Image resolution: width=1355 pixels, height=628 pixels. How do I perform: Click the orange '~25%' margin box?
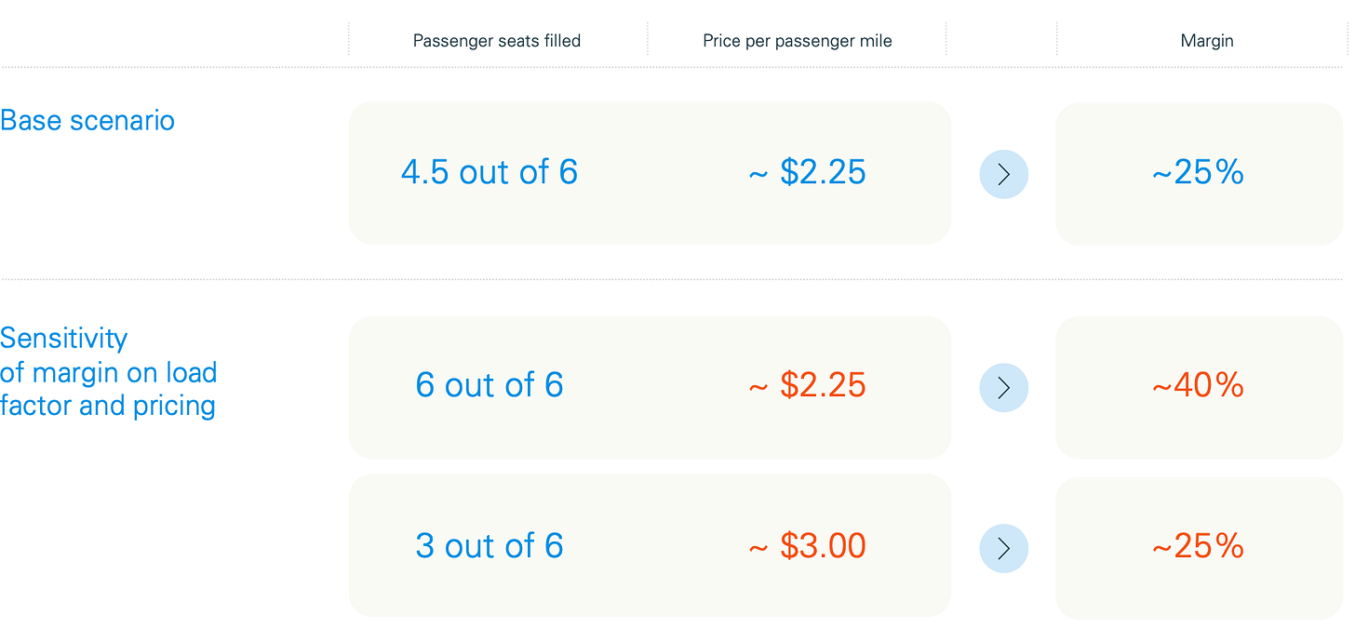[1199, 547]
